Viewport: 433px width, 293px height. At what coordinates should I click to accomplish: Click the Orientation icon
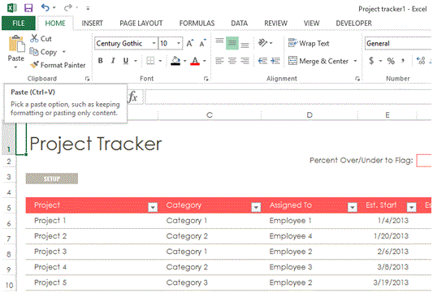[262, 43]
